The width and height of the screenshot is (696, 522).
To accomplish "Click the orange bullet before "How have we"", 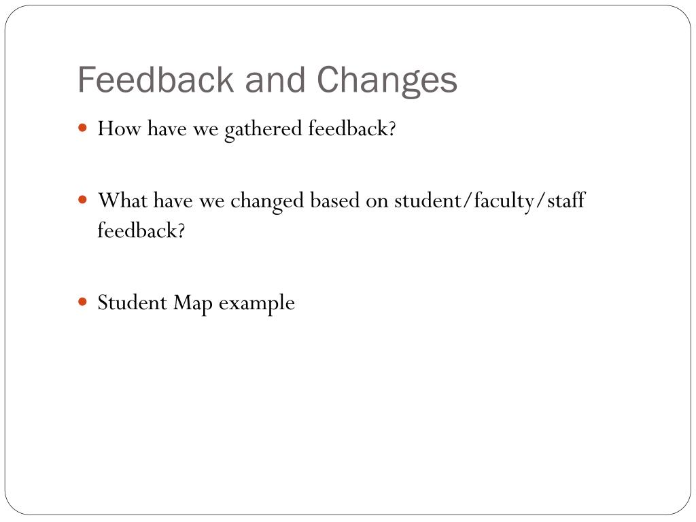I will 82,128.
